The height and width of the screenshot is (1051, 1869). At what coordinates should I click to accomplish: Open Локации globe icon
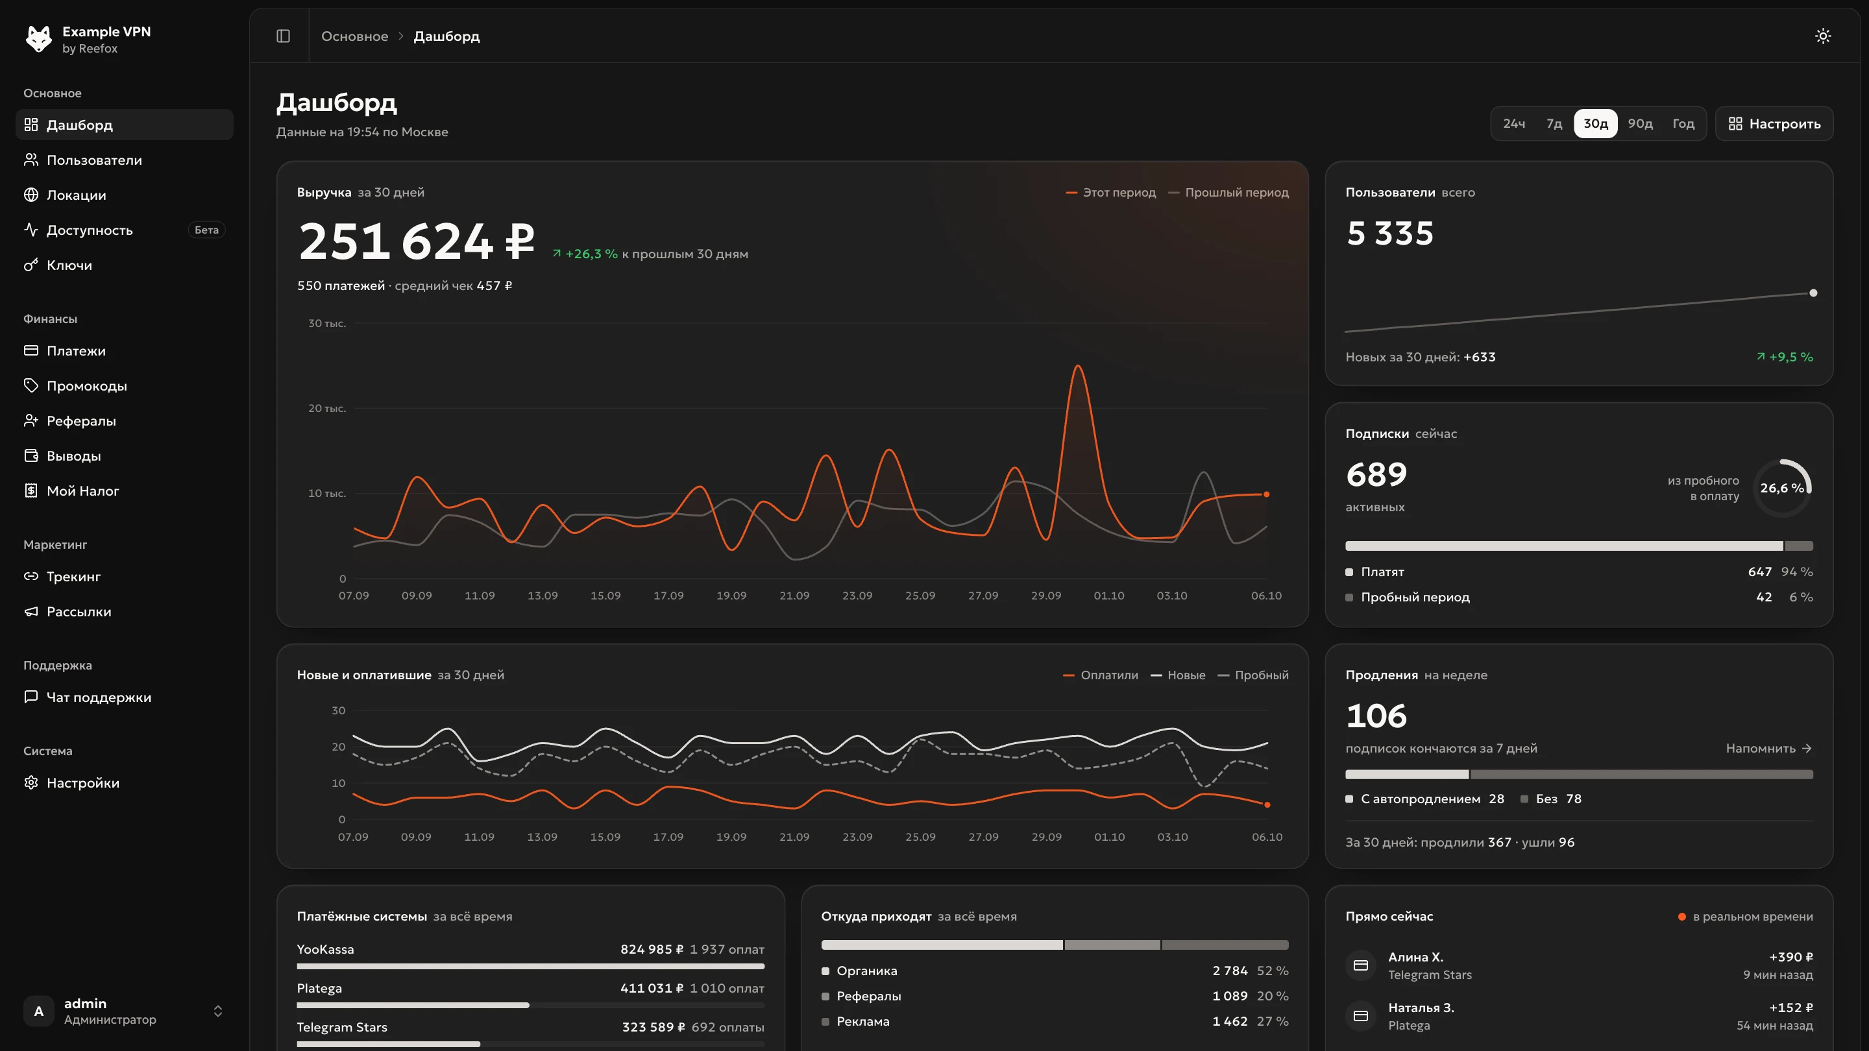pos(31,195)
